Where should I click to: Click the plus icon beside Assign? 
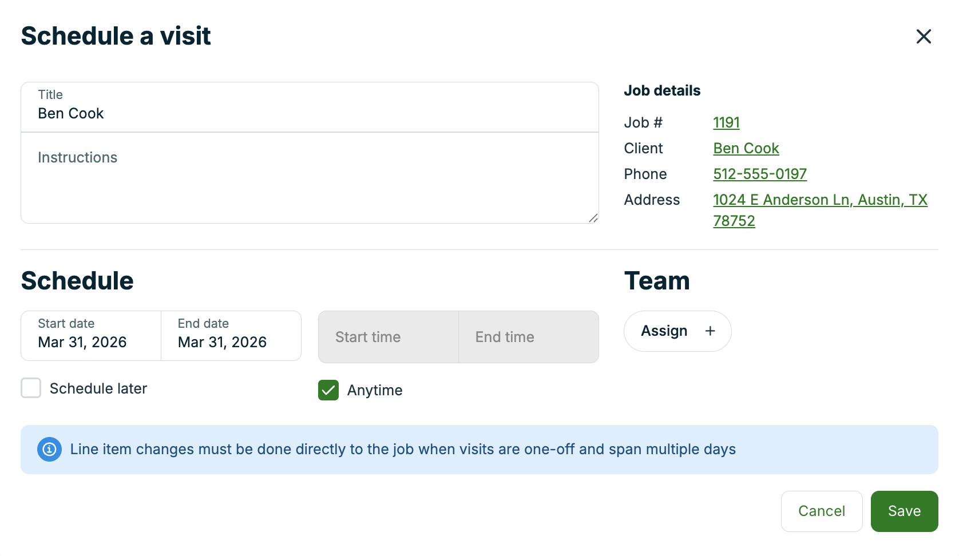pos(710,331)
